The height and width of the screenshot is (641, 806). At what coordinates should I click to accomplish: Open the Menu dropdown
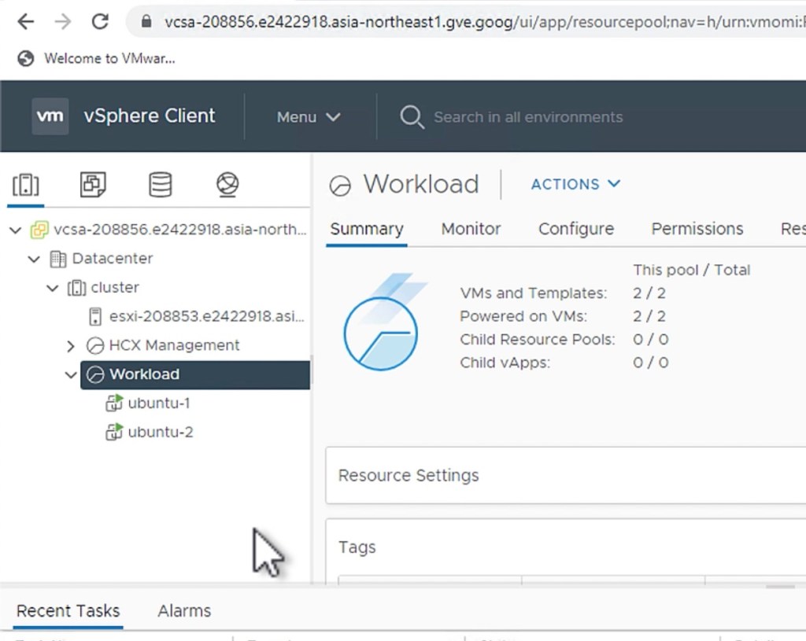[x=309, y=117]
